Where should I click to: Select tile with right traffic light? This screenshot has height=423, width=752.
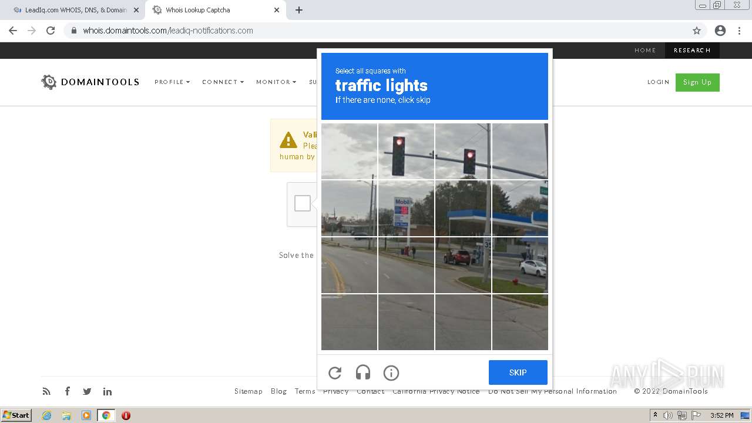[463, 151]
